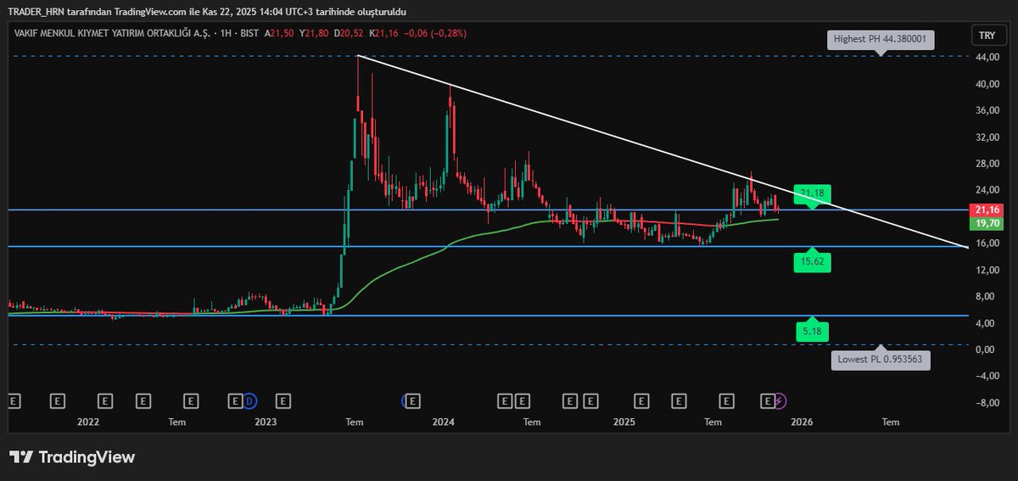Click the 36,00 price axis label
1018x481 pixels.
986,110
